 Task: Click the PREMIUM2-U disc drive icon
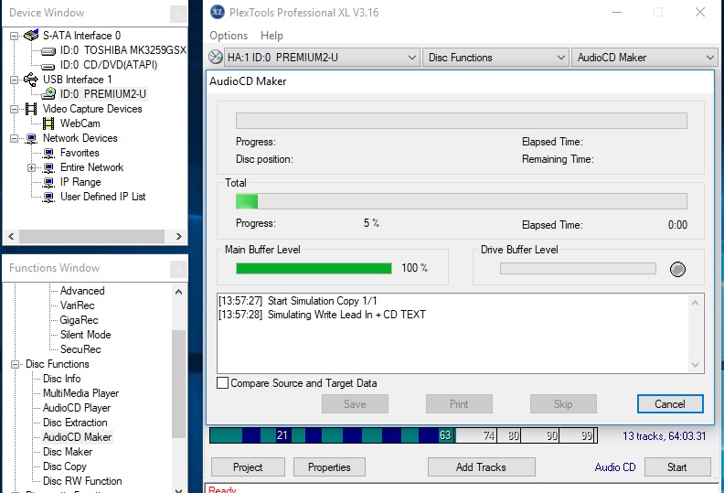tap(48, 94)
